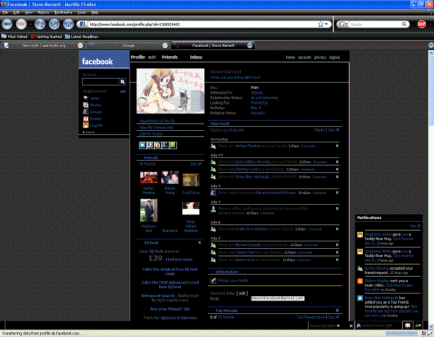Click Find out more IQ link
Viewport: 434px width, 337px height.
point(179,260)
